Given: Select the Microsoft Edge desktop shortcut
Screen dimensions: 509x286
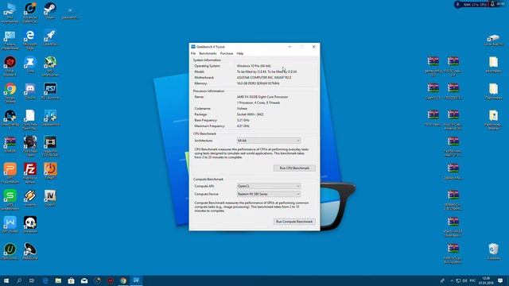Looking at the screenshot, I should pos(30,40).
